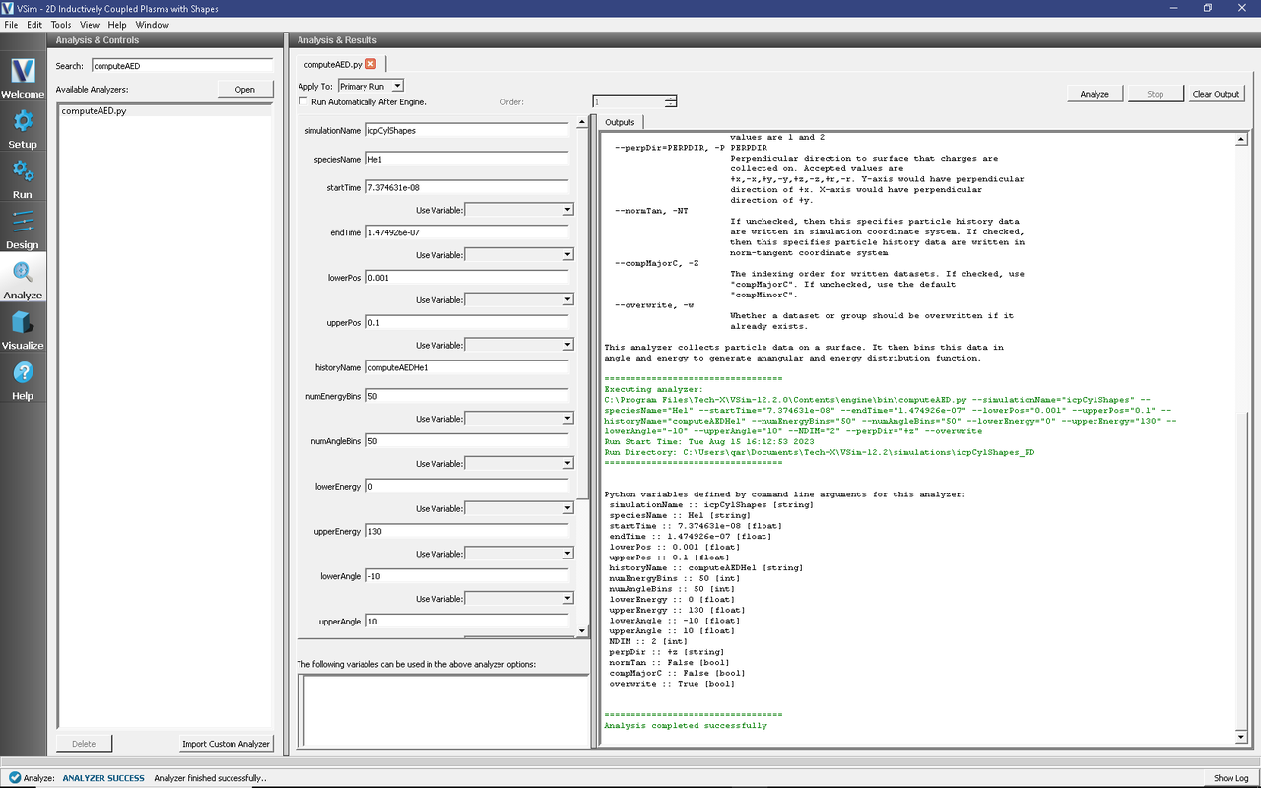1261x788 pixels.
Task: Open Use Variable dropdown under lowerEnergy
Action: tap(519, 509)
